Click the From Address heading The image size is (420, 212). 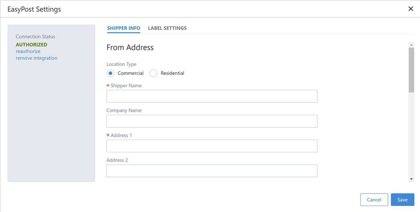coord(130,47)
